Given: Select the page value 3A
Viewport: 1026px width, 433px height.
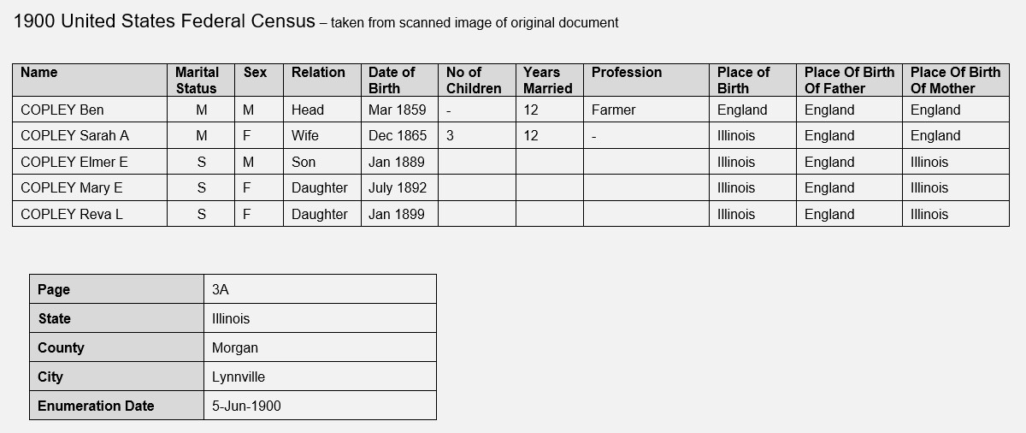Looking at the screenshot, I should click(x=320, y=289).
